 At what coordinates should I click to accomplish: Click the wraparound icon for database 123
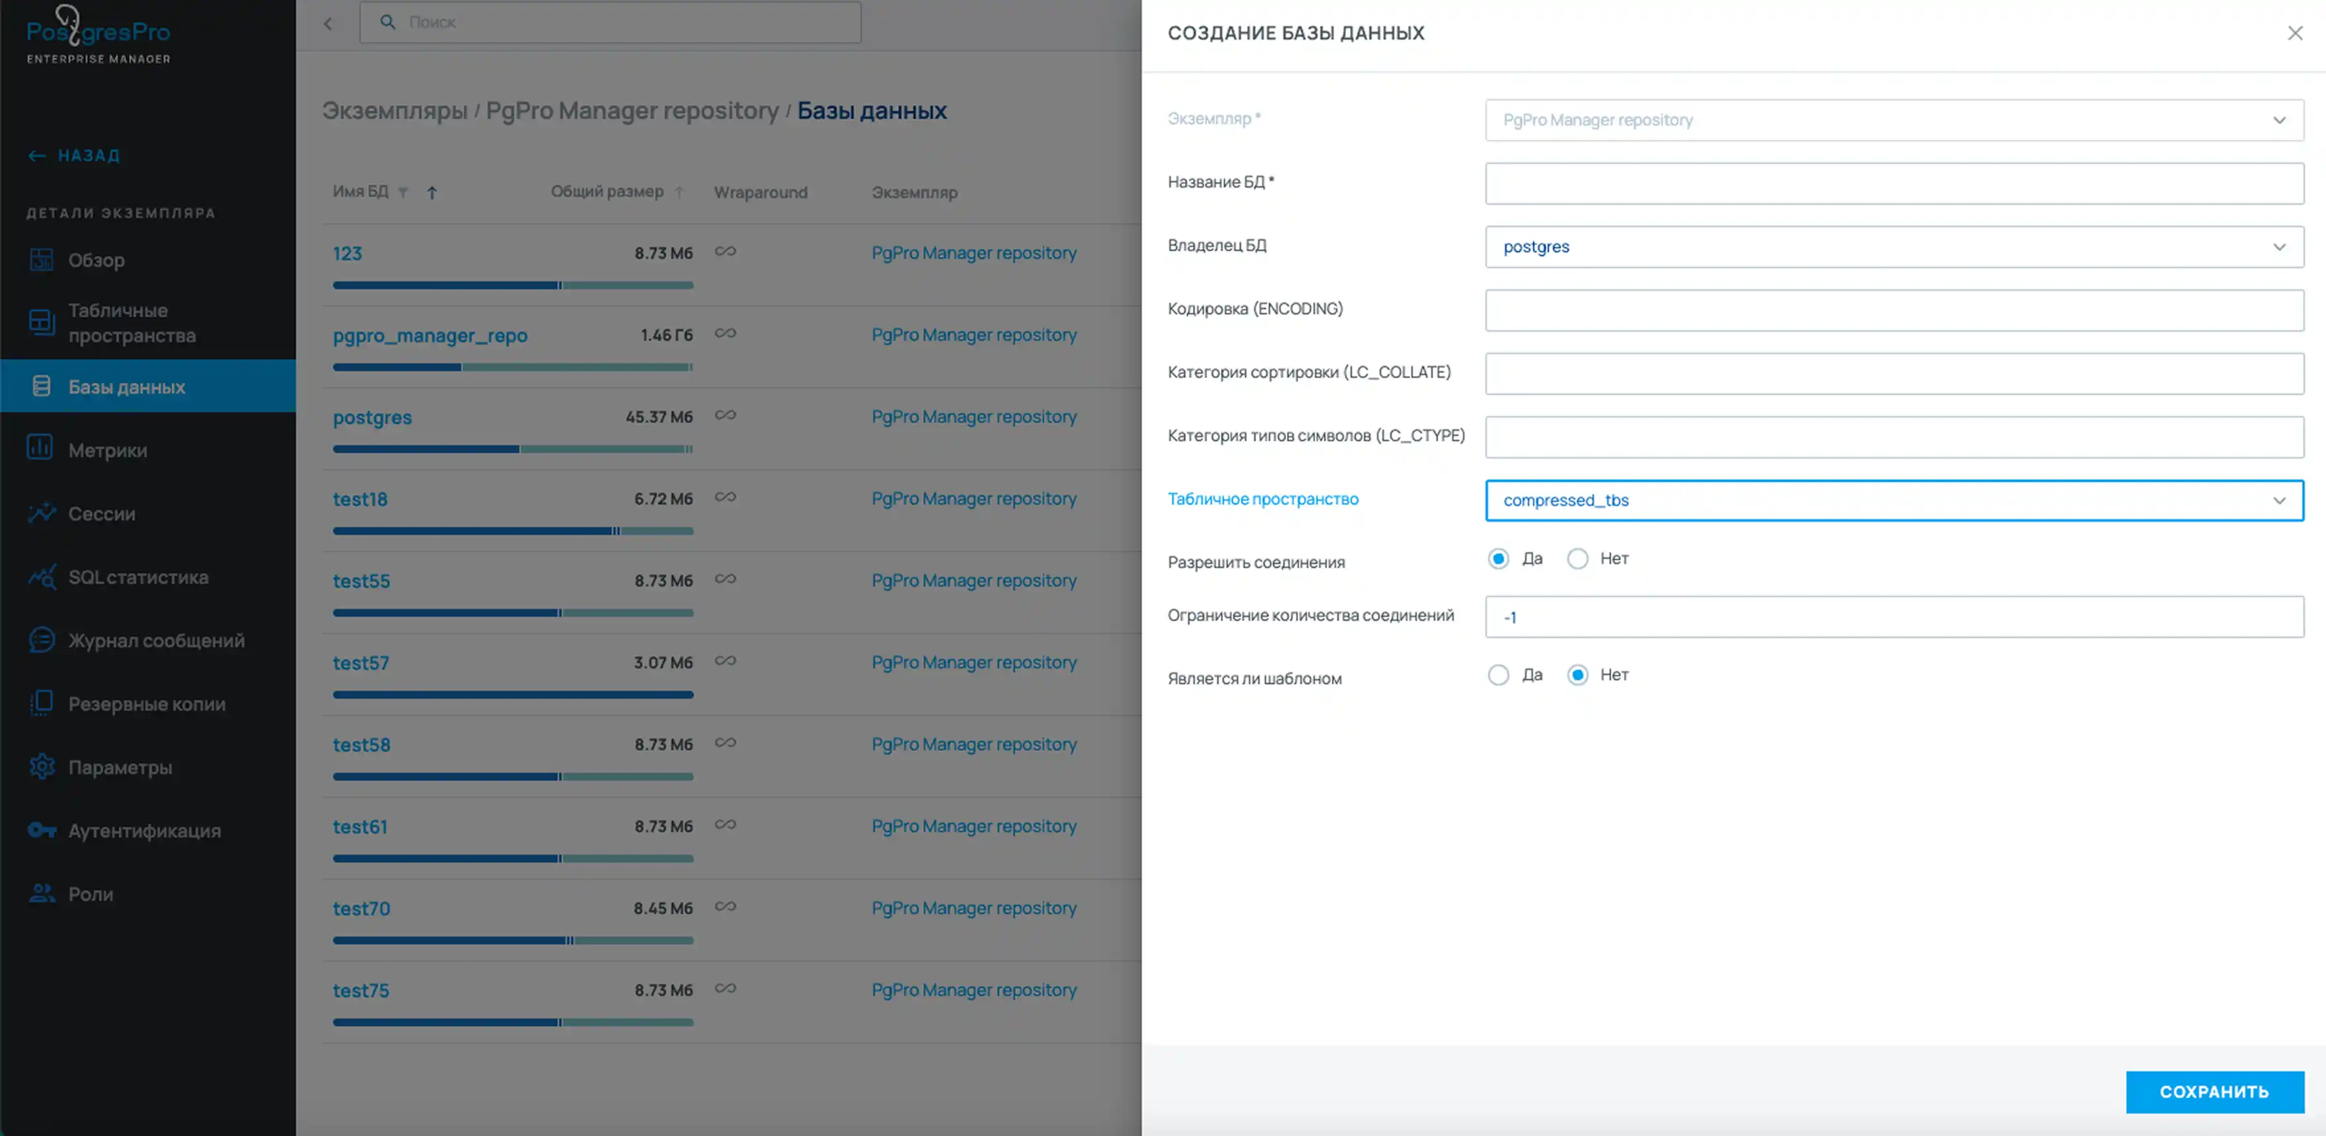[725, 252]
